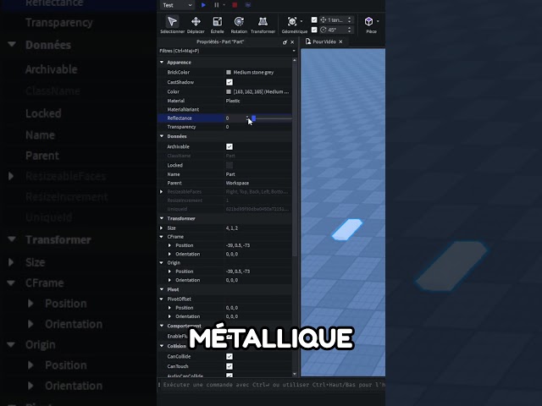
Task: Open the pause options dropdown arrow
Action: coord(224,5)
